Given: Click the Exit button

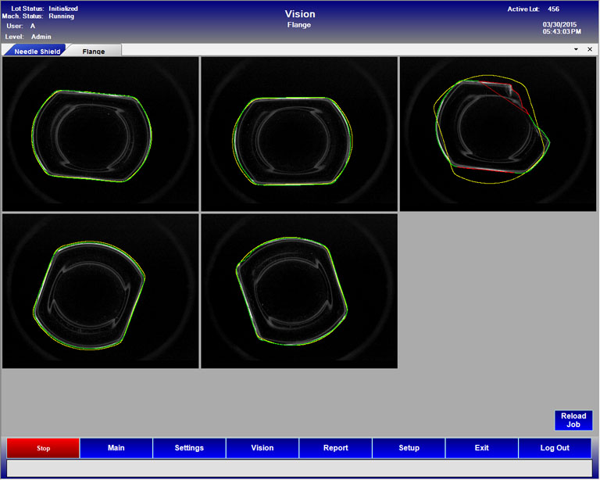Looking at the screenshot, I should point(481,448).
